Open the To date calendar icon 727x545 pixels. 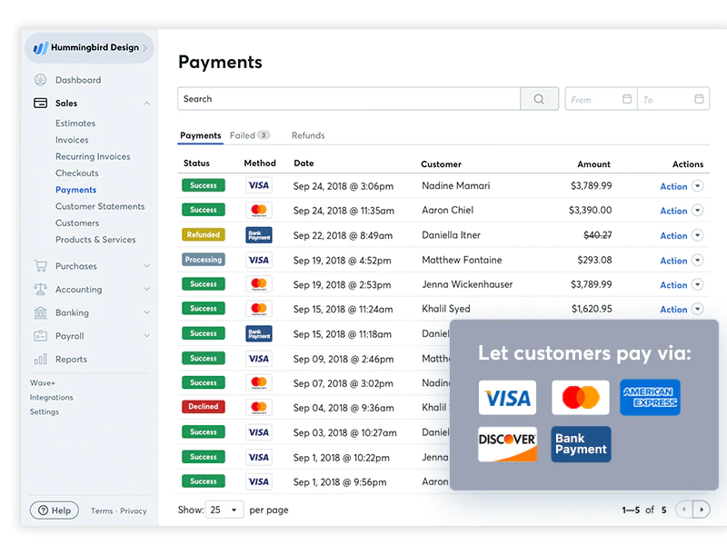pyautogui.click(x=699, y=99)
